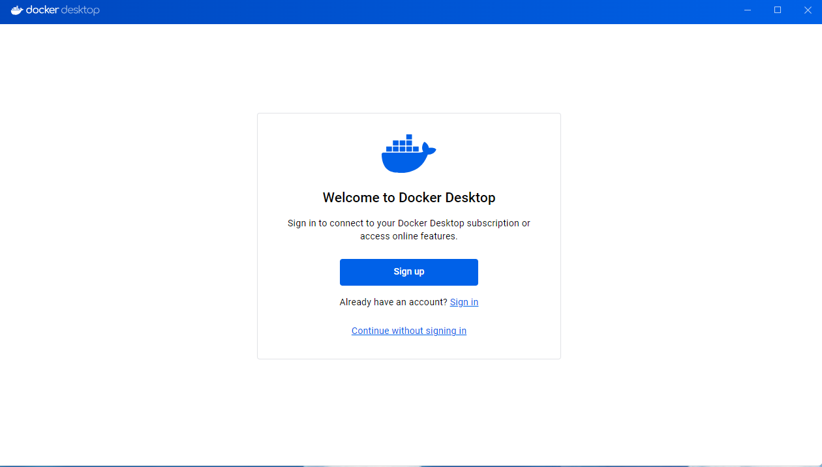Click the 'Welcome to Docker Desktop' heading
Viewport: 822px width, 467px height.
[409, 198]
